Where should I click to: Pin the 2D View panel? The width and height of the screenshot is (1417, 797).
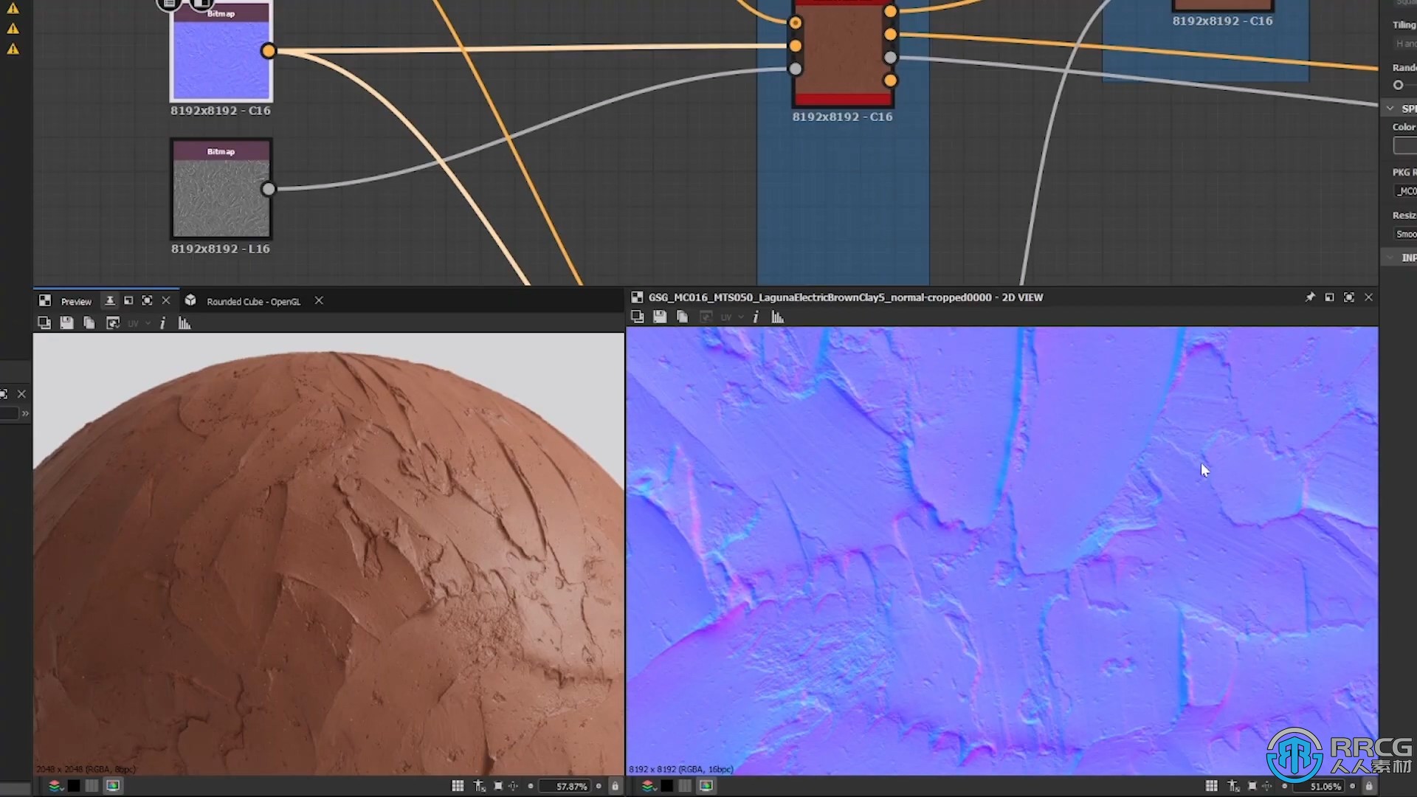click(1310, 297)
